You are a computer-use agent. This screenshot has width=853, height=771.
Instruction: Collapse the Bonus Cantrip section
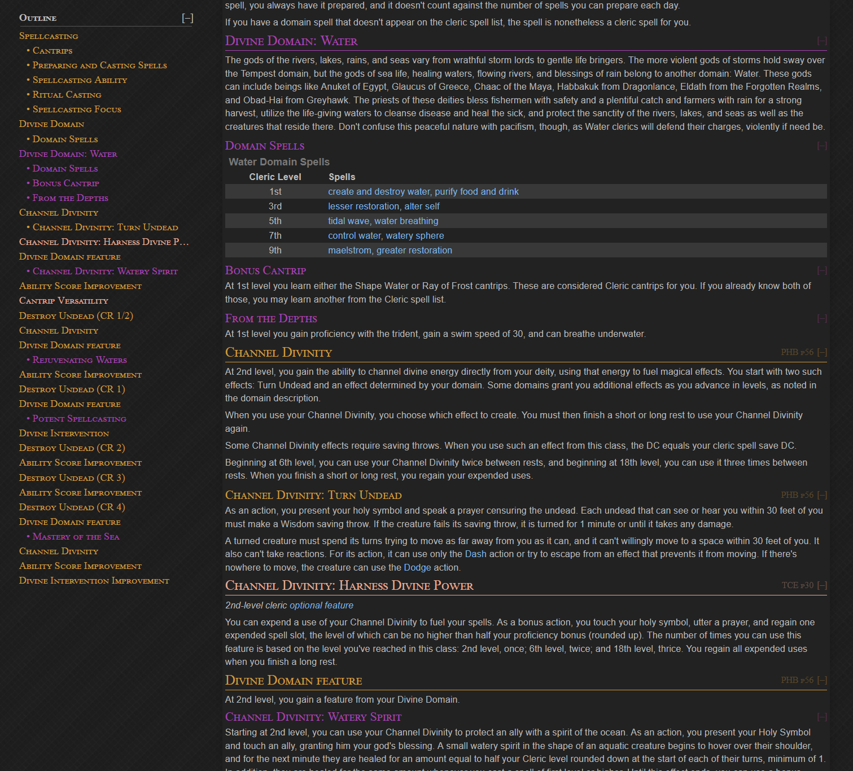point(822,270)
